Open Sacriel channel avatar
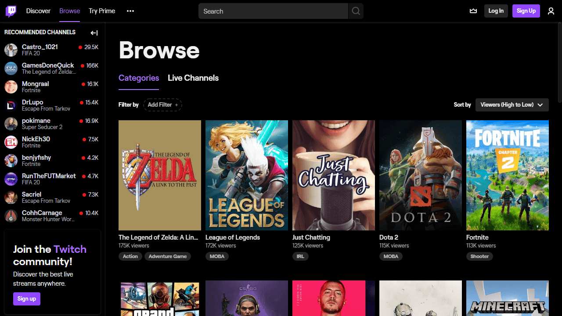Image resolution: width=562 pixels, height=316 pixels. point(11,197)
